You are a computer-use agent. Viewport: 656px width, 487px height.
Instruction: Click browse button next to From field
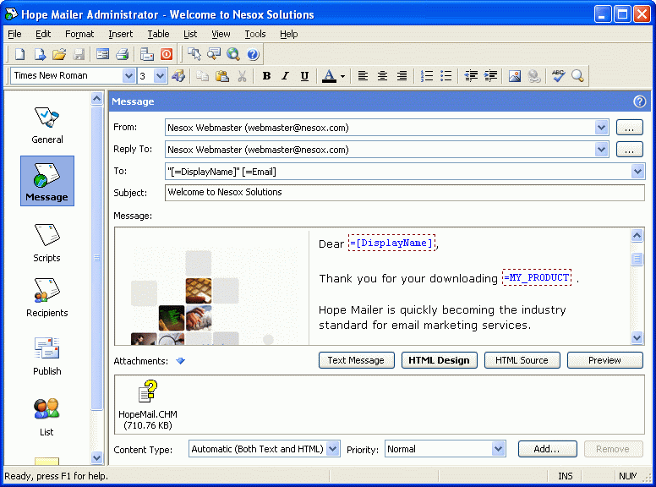coord(629,128)
